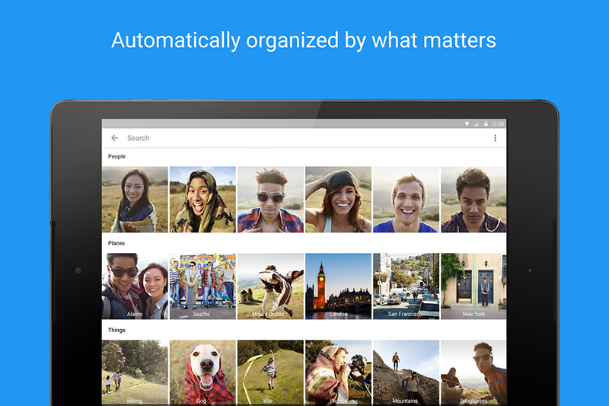Open the Alamo place thumbnail
Viewport: 609px width, 406px height.
pos(135,286)
